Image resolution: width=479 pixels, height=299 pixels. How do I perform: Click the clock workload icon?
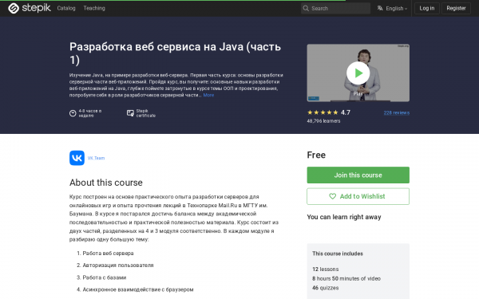pyautogui.click(x=73, y=113)
